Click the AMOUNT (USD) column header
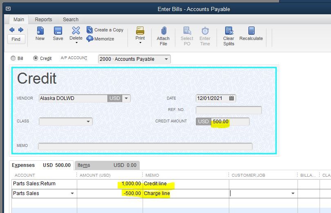Viewport: 331px width, 213px height. [x=95, y=175]
